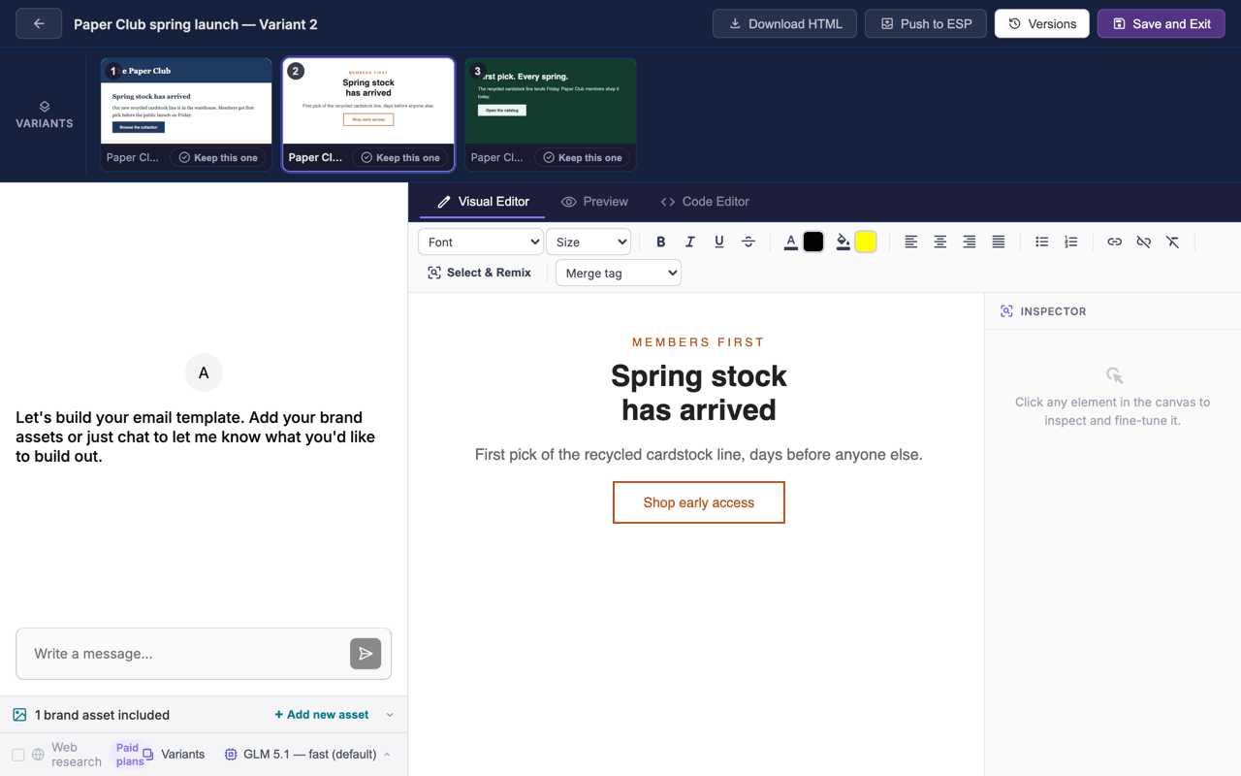Switch to Preview tab
This screenshot has height=776, width=1241.
point(594,202)
